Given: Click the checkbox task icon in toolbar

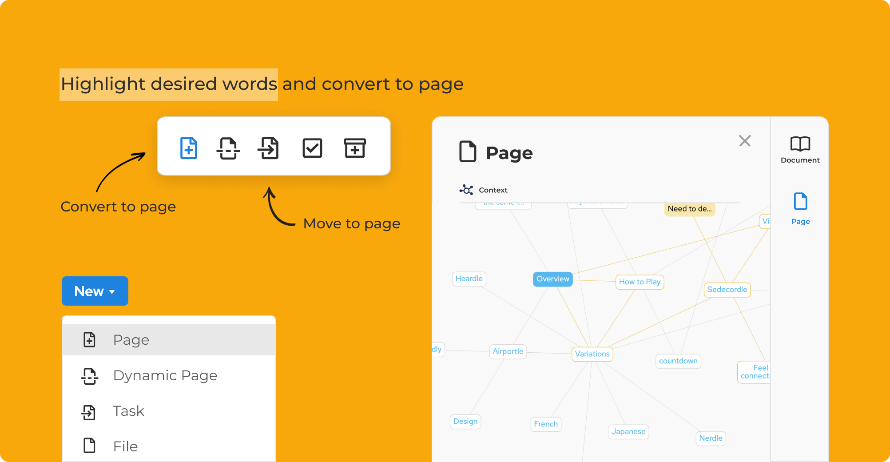Looking at the screenshot, I should coord(312,148).
